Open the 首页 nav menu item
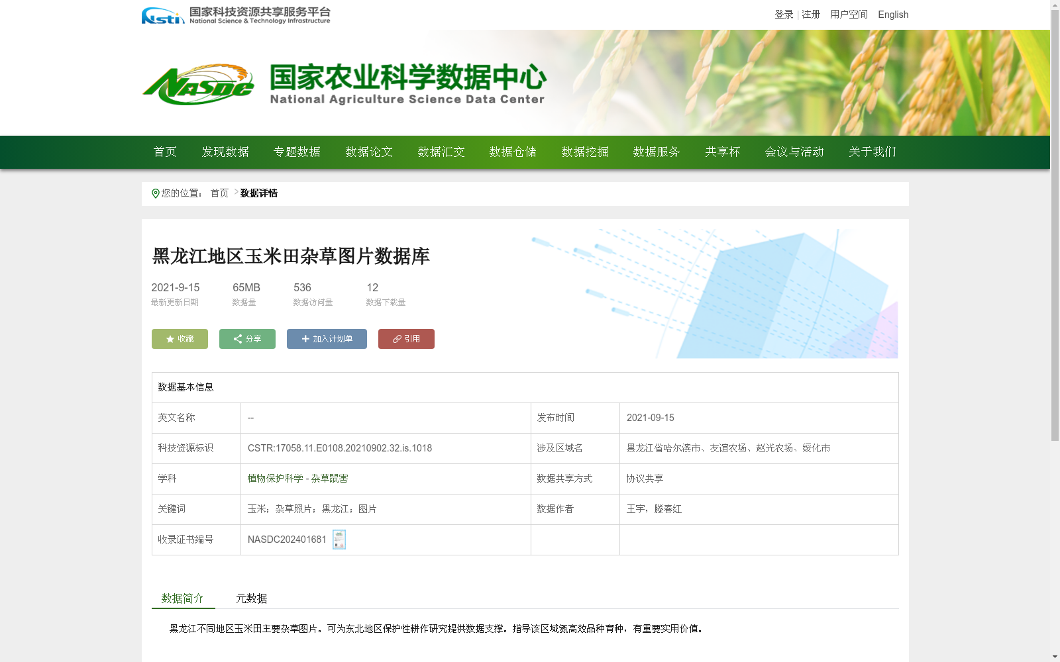The width and height of the screenshot is (1060, 662). (x=165, y=152)
